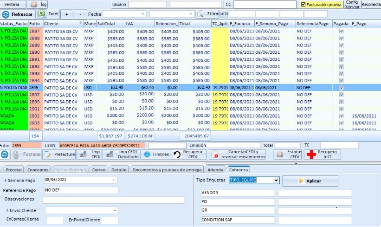Open the Ventana menu
The height and width of the screenshot is (227, 381).
[12, 4]
